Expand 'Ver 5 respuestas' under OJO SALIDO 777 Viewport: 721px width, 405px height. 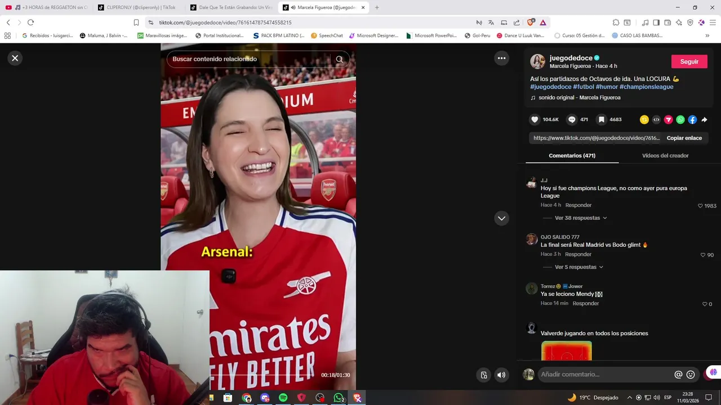(579, 267)
